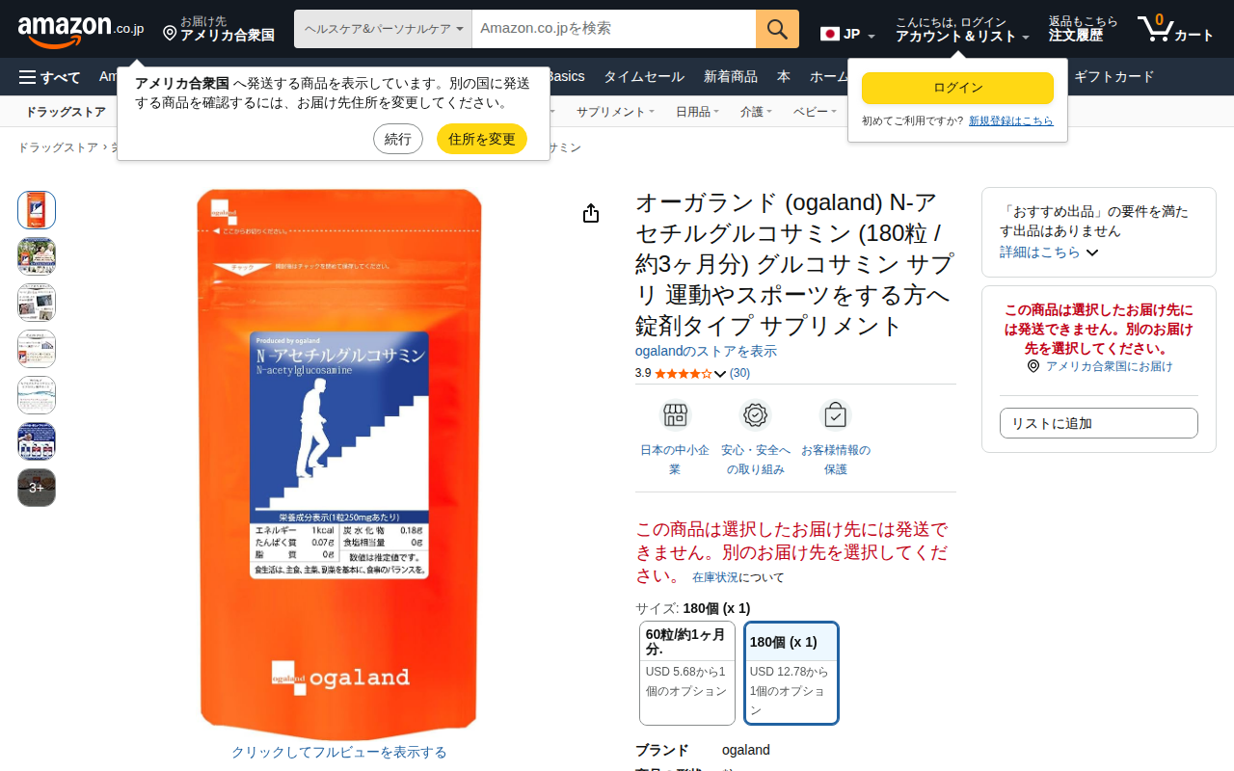The image size is (1234, 771).
Task: Click the 日本の中小企業 store icon
Action: click(x=675, y=415)
